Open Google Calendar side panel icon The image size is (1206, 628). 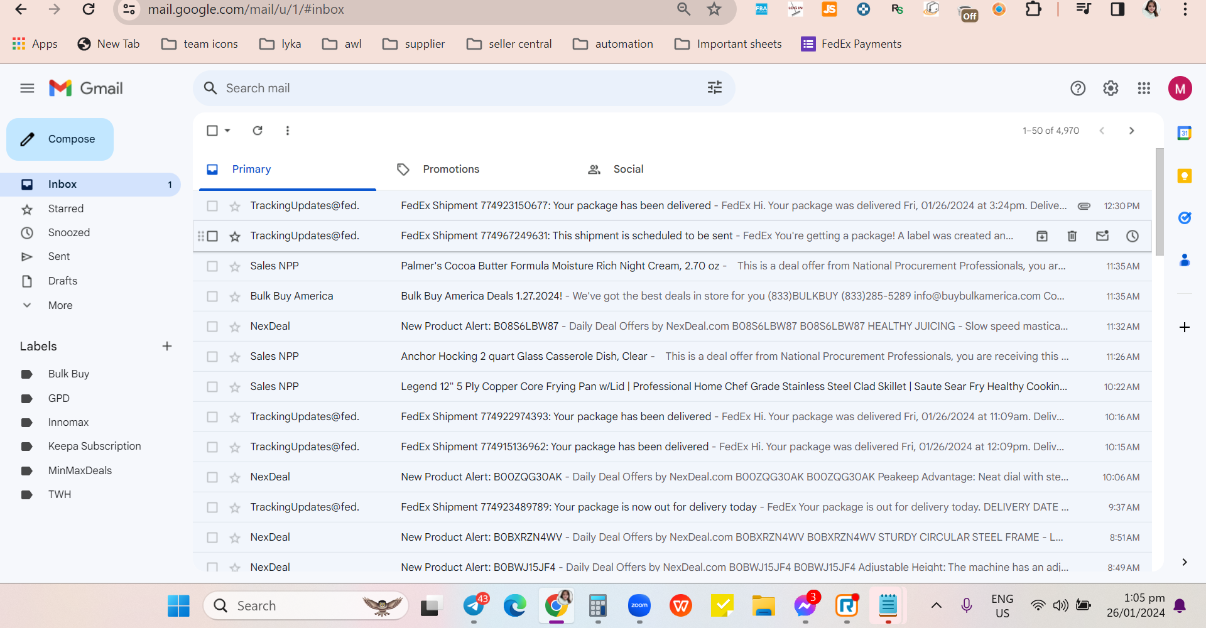pos(1184,133)
